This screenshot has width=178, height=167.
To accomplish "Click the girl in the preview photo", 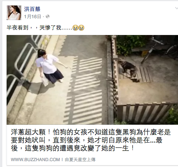I will (x=50, y=67).
